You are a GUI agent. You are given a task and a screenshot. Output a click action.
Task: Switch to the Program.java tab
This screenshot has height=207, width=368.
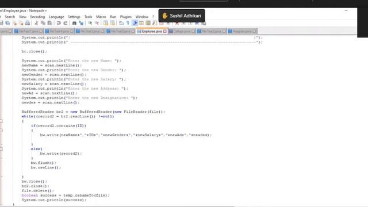(242, 31)
